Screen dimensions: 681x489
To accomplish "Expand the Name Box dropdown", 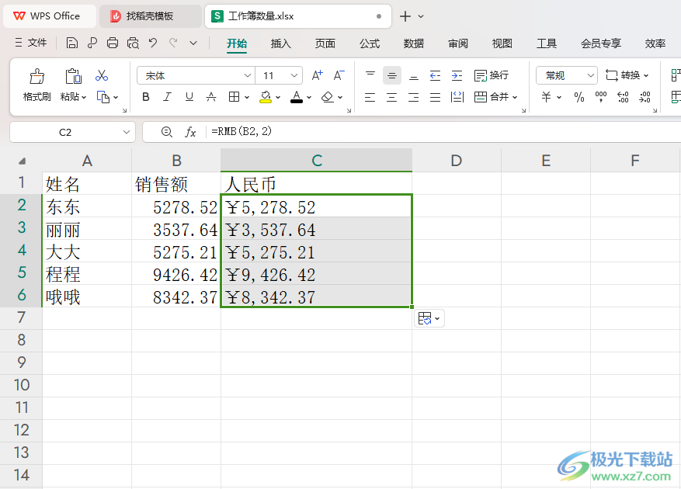I will 127,132.
